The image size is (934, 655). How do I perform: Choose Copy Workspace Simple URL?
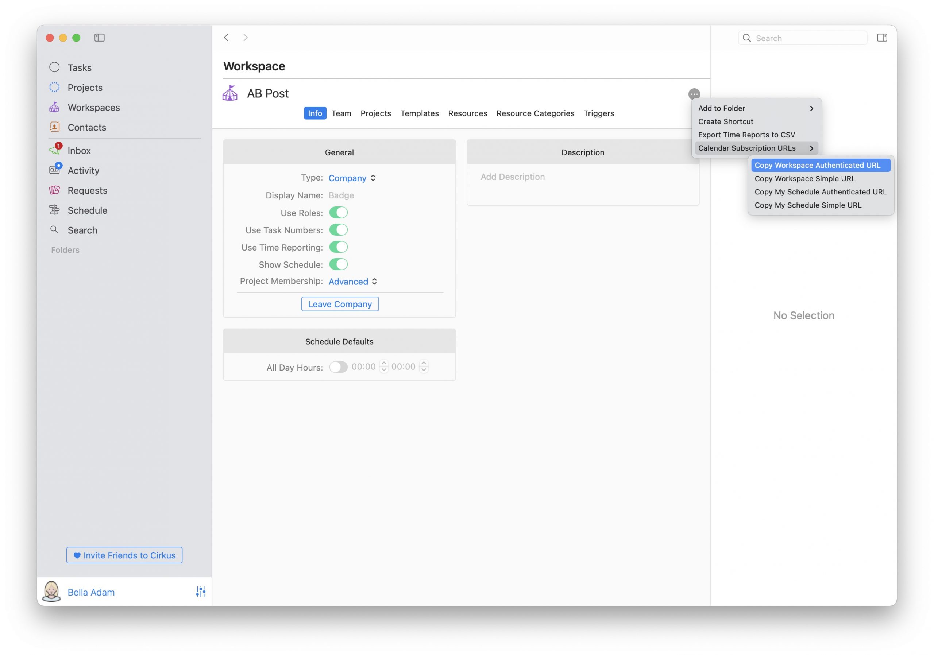point(821,178)
